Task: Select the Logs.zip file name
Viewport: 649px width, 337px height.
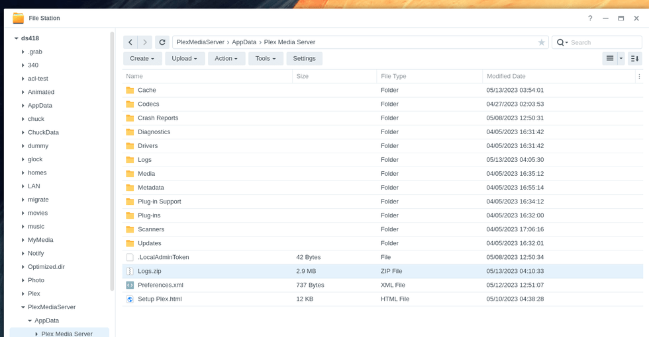Action: (x=150, y=272)
